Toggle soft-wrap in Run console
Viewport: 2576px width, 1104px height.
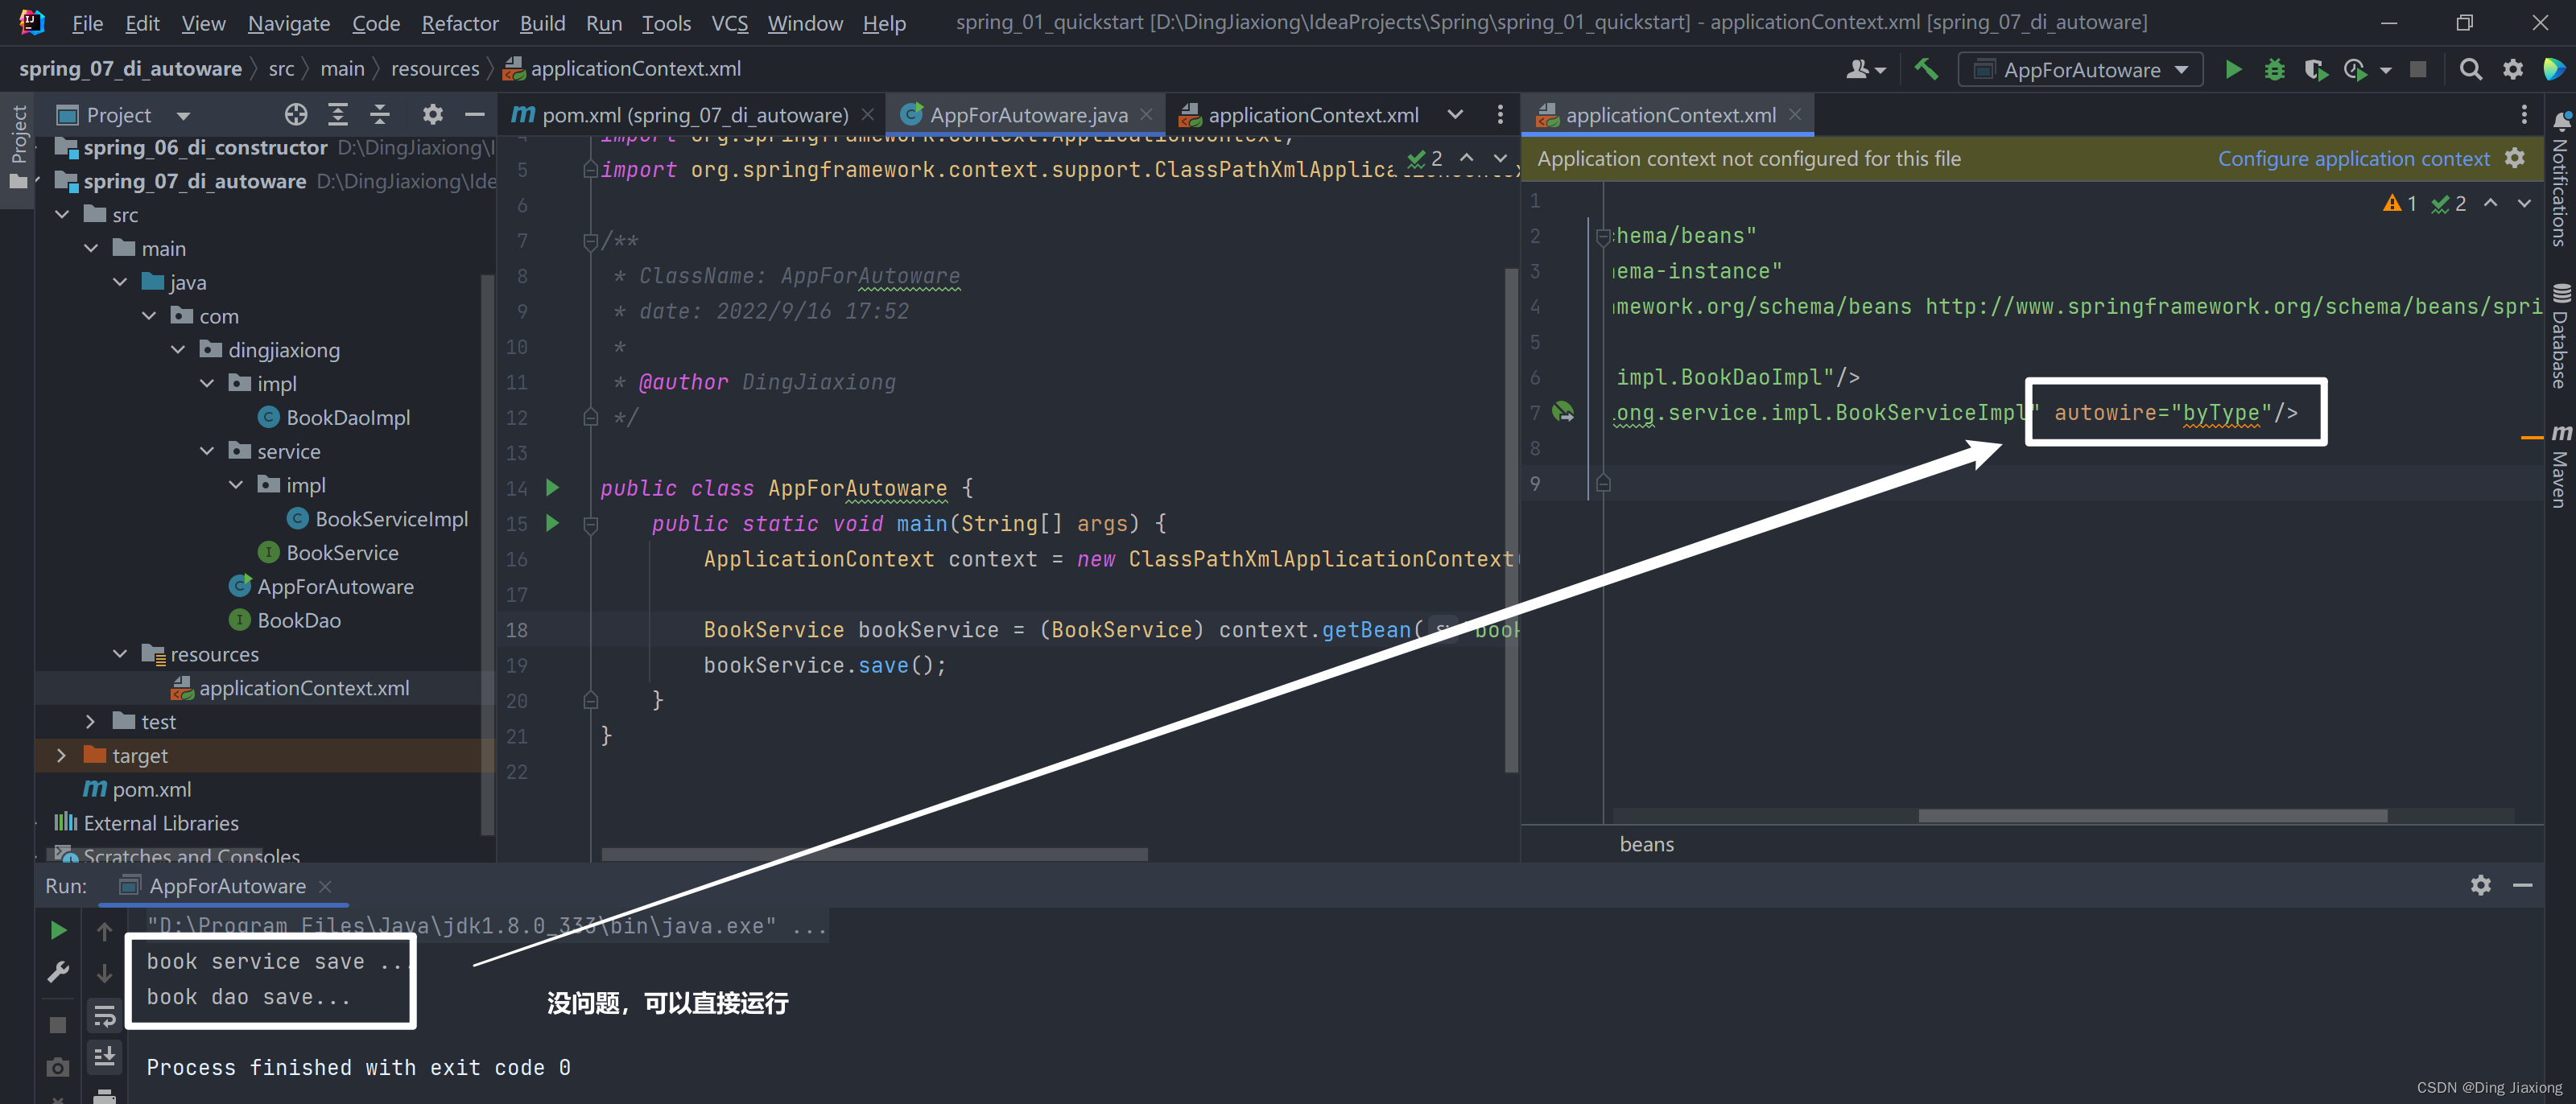[104, 1017]
